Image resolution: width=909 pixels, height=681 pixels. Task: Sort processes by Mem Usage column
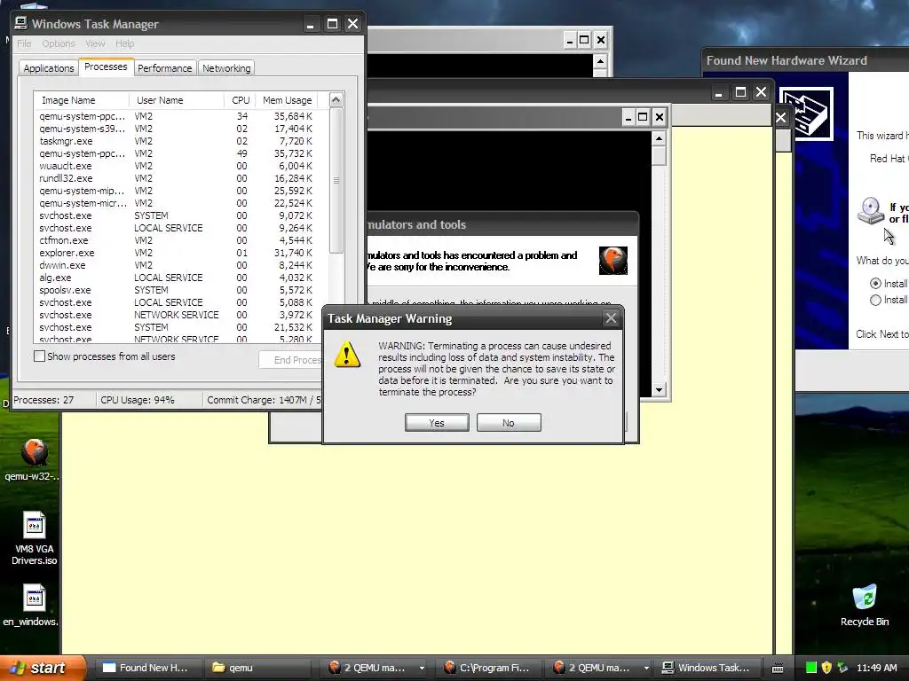point(287,100)
